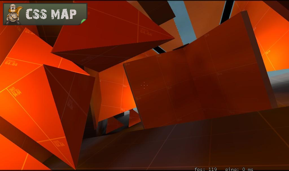Image resolution: width=289 pixels, height=171 pixels.
Task: Click the pointed right tip of the top crate
Action: (x=173, y=38)
